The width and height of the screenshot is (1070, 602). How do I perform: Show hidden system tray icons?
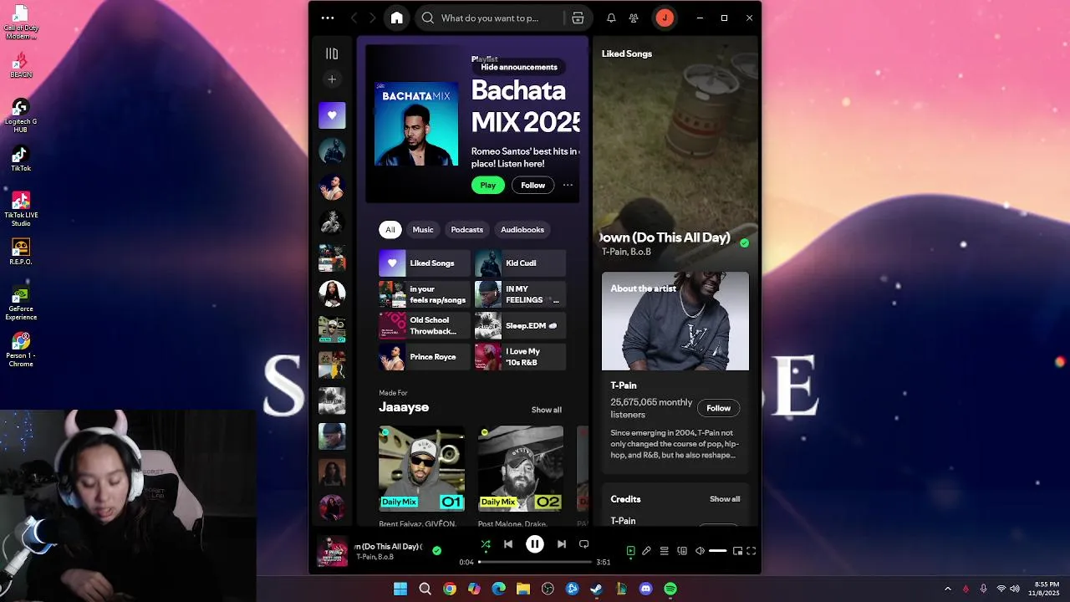(947, 589)
